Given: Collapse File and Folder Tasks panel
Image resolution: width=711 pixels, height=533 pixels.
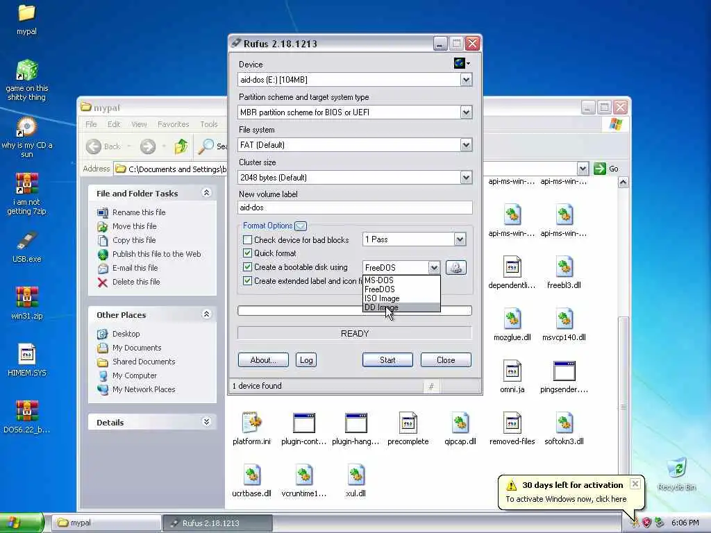Looking at the screenshot, I should coord(206,193).
